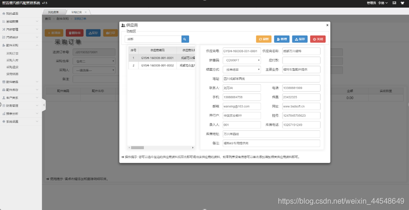Open 货商结算 submenu item
The image size is (409, 210).
tap(12, 74)
